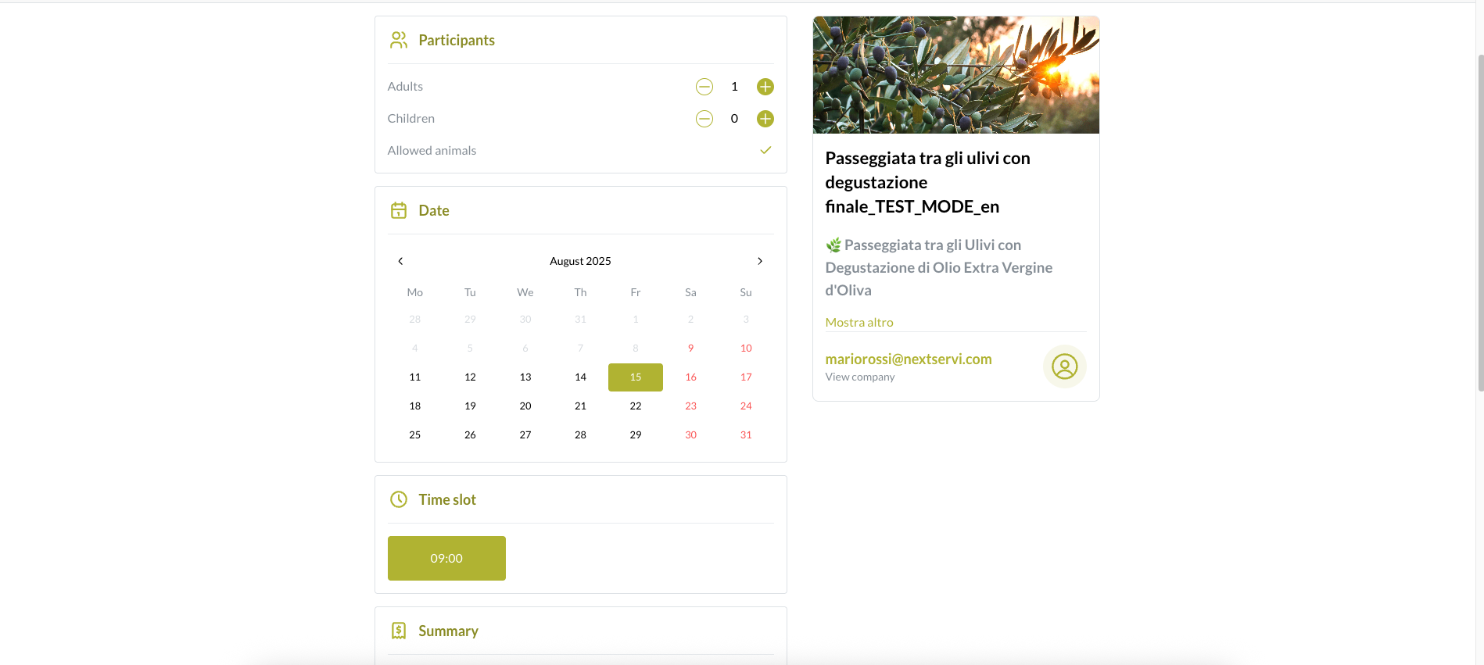Increase the Adults count with plus icon
Viewport: 1484px width, 665px height.
[x=765, y=87]
